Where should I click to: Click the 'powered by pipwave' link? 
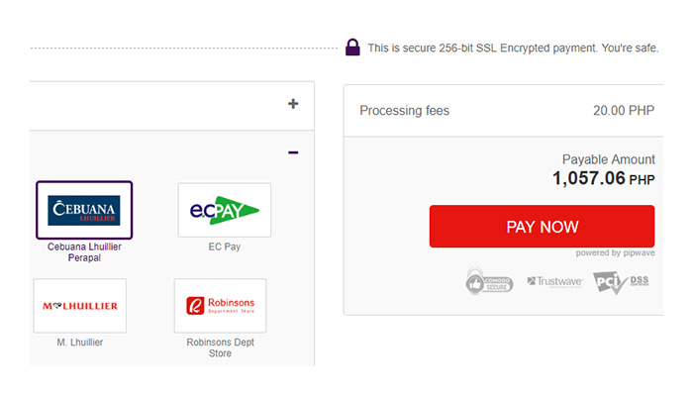click(615, 253)
